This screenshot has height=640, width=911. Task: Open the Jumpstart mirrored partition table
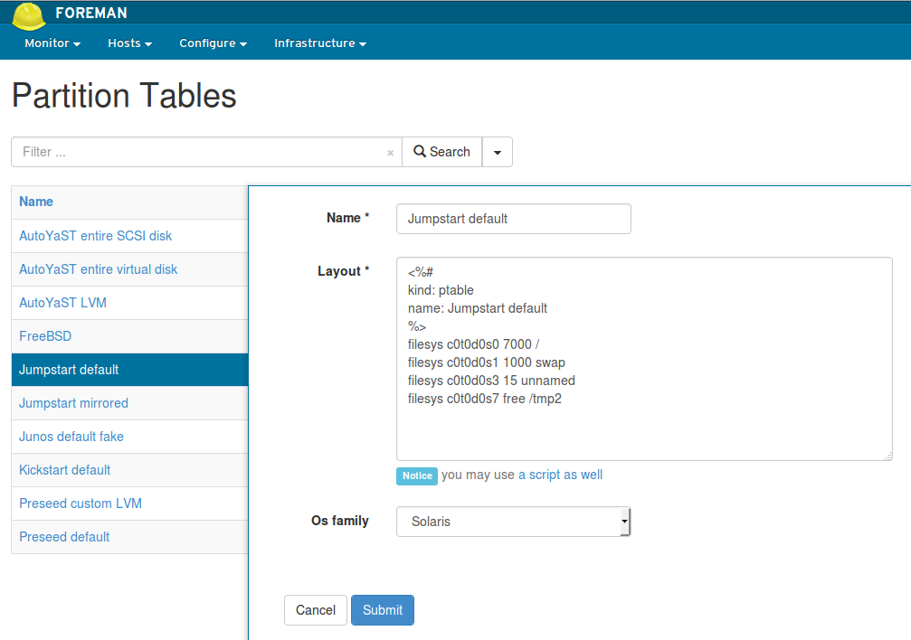pyautogui.click(x=74, y=403)
